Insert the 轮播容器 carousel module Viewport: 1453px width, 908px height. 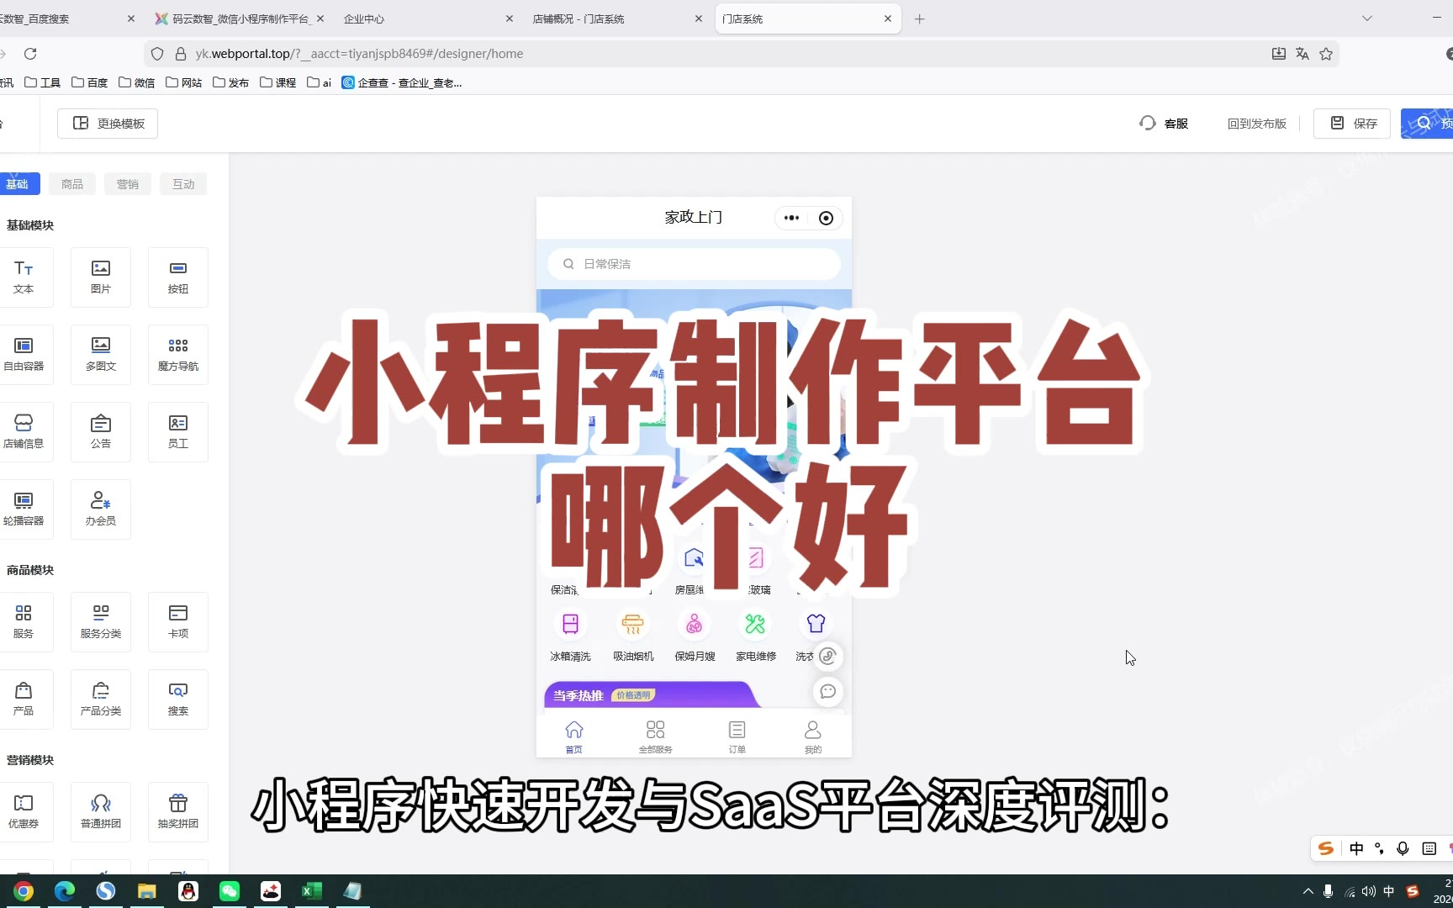pyautogui.click(x=24, y=509)
